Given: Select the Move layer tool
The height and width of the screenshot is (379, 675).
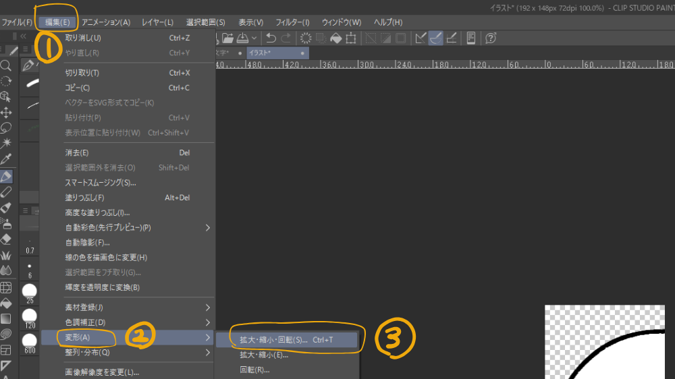Looking at the screenshot, I should coord(5,113).
